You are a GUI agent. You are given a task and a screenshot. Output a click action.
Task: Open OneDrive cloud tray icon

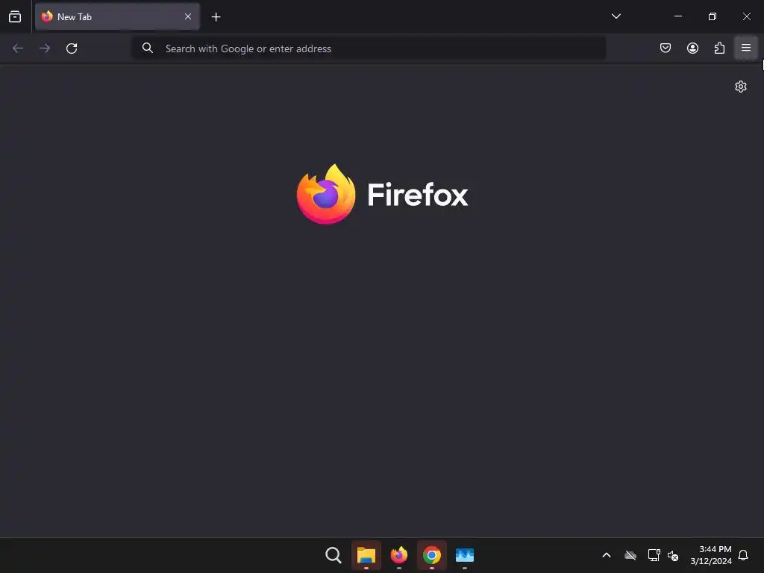click(630, 555)
